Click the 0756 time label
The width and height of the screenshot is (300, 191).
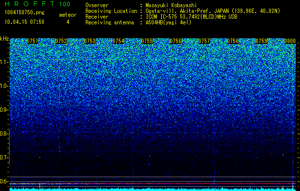176,41
